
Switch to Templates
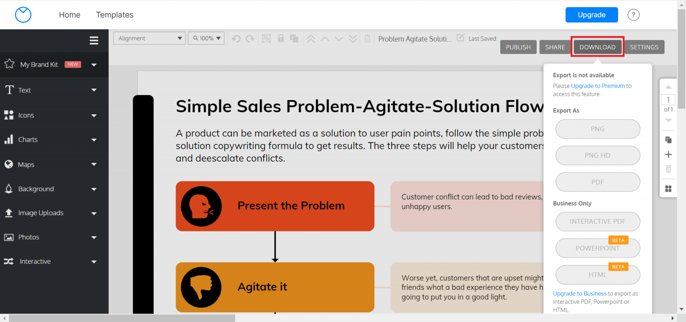pyautogui.click(x=115, y=15)
